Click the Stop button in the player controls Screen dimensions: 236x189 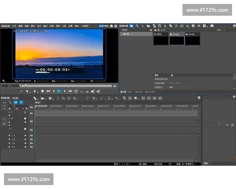[x=42, y=91]
